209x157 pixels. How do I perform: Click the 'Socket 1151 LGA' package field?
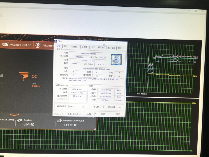[88, 60]
